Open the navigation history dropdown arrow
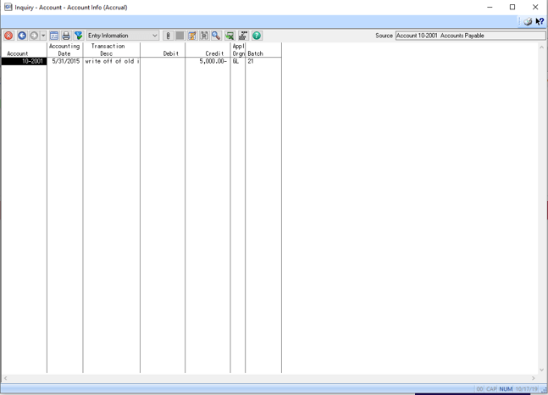548x395 pixels. tap(43, 36)
